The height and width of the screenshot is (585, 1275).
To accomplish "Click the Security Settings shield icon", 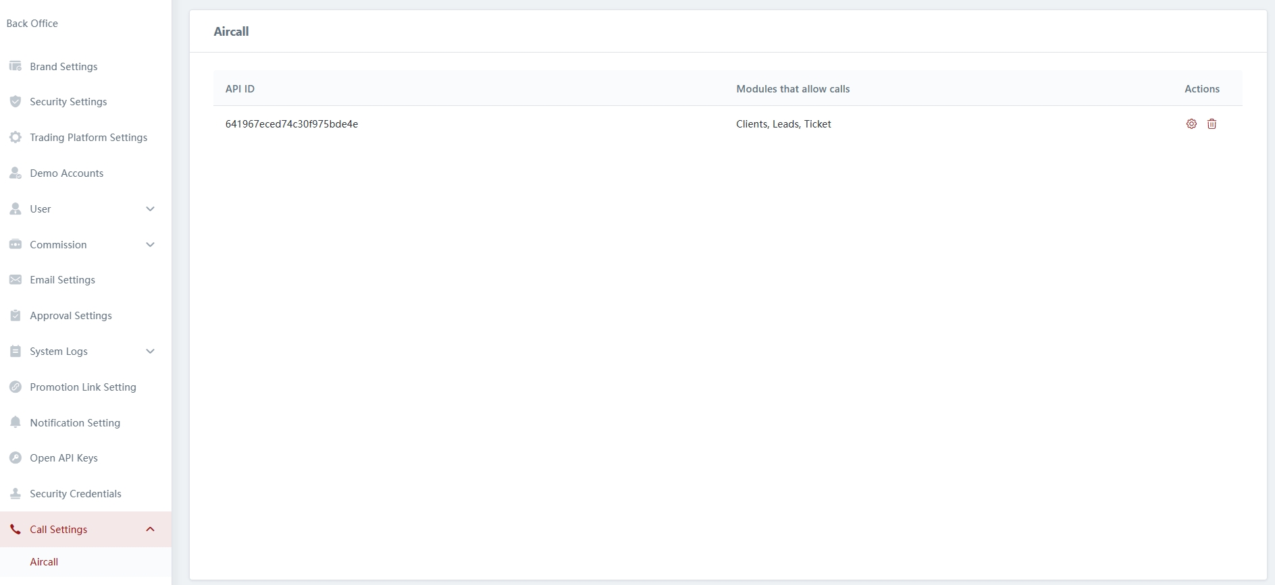I will click(x=16, y=102).
